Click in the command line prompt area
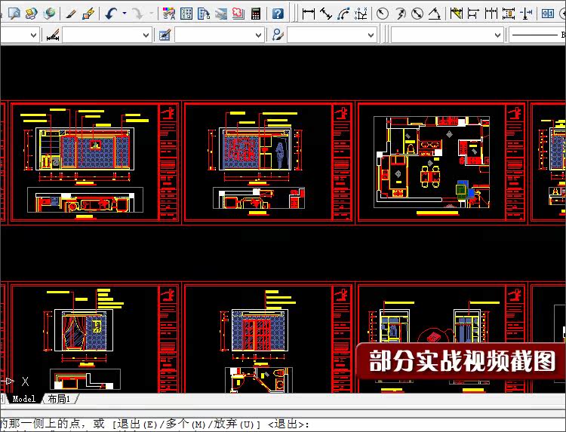The height and width of the screenshot is (432, 566). tap(283, 424)
